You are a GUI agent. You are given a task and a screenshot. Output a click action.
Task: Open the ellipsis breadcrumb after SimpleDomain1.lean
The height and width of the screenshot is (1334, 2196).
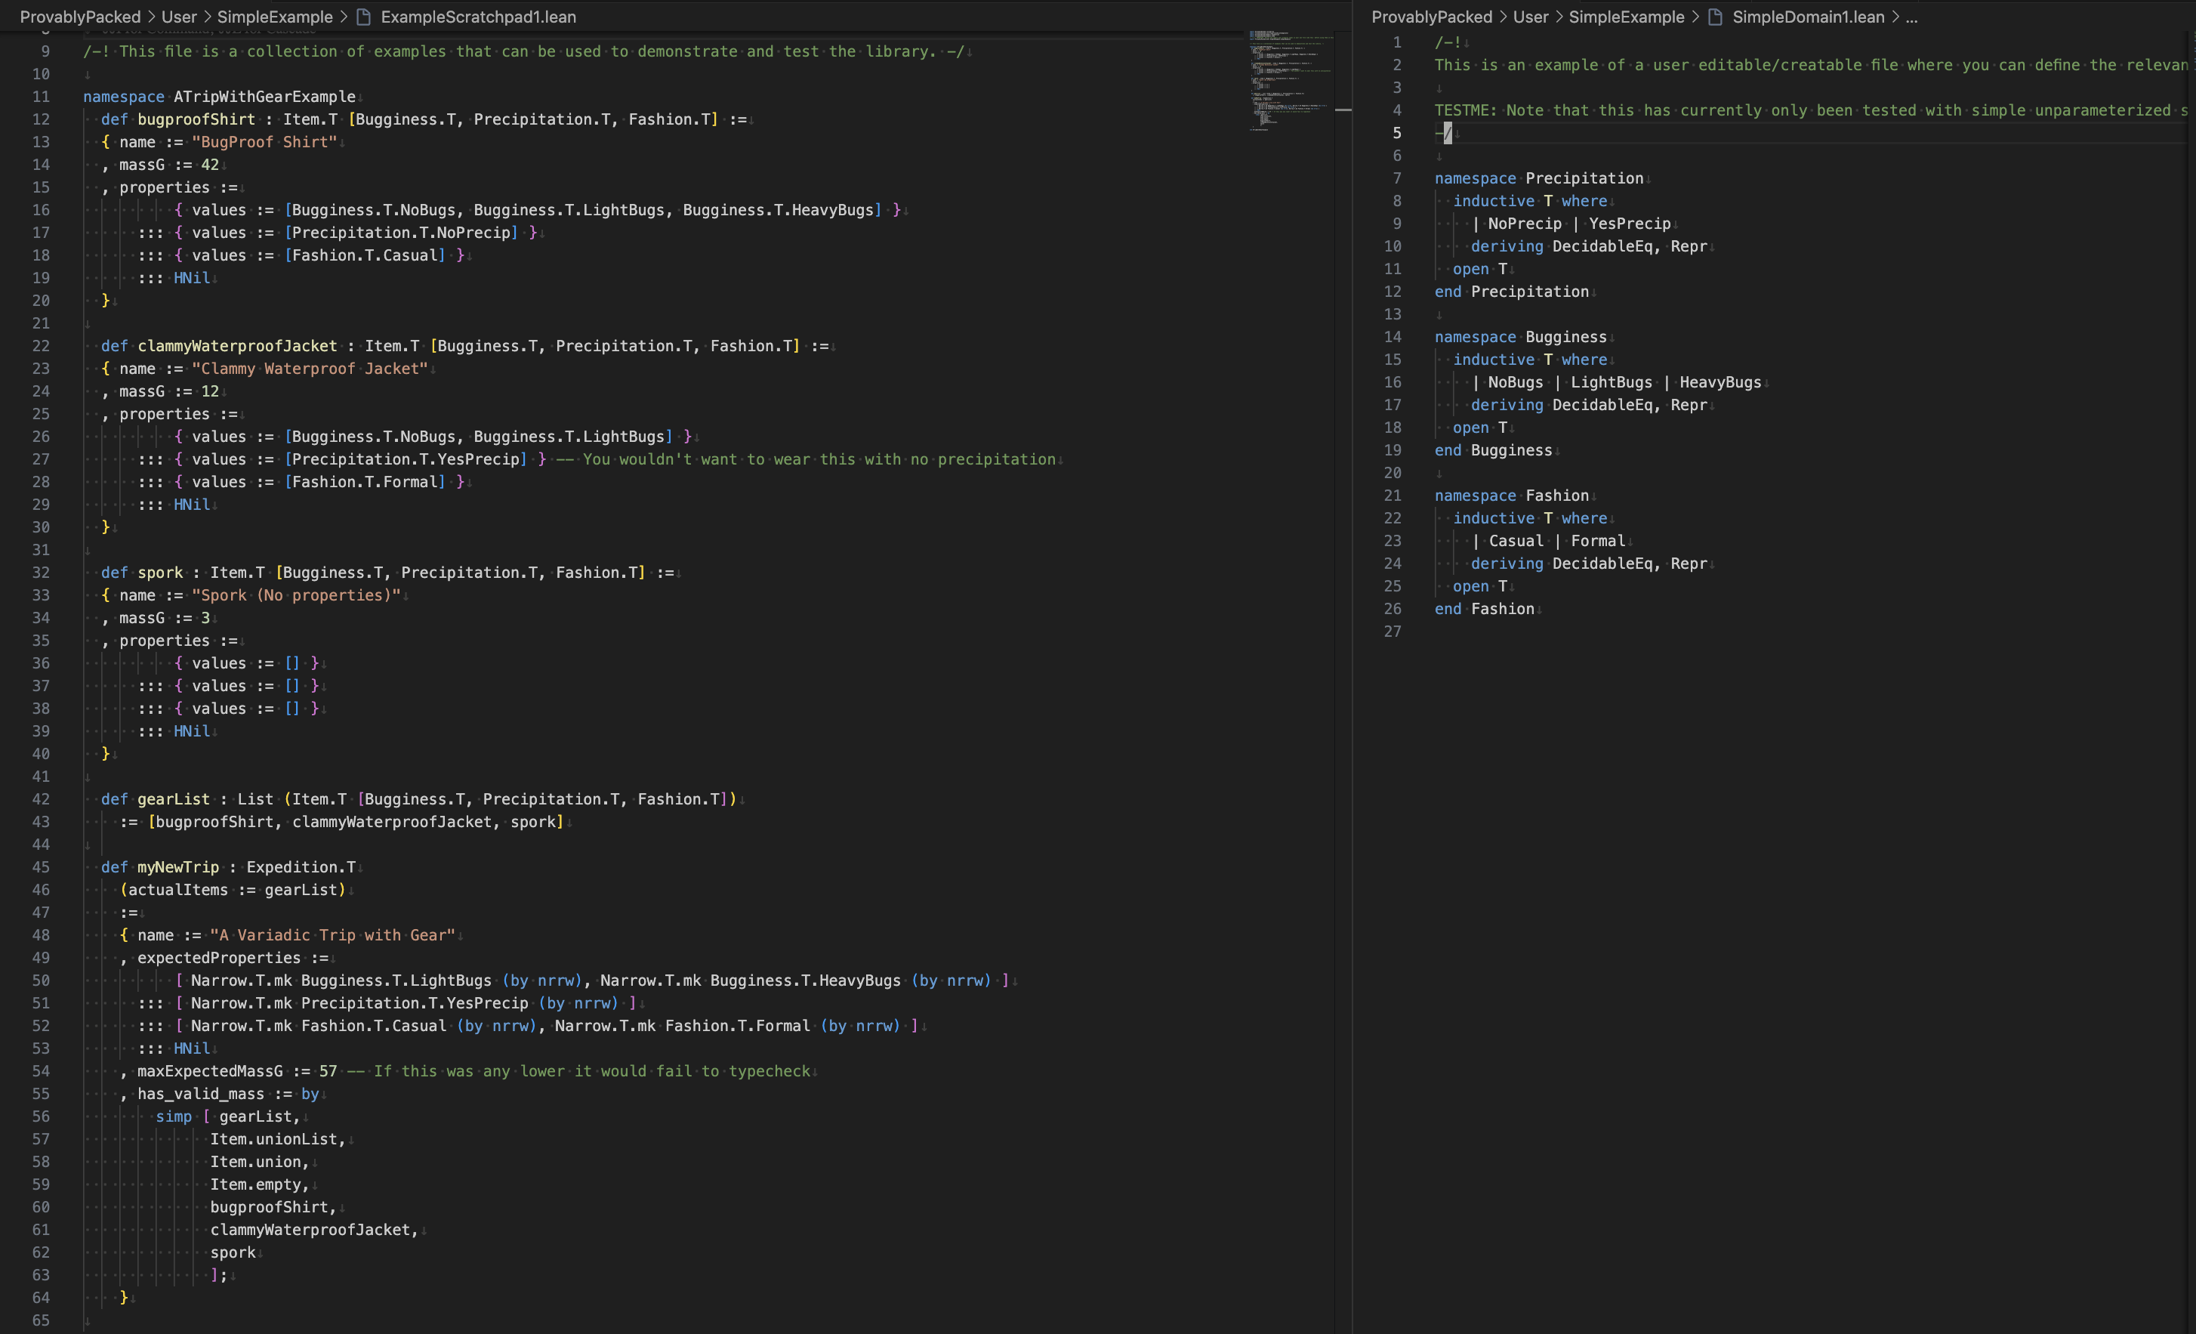coord(1911,17)
